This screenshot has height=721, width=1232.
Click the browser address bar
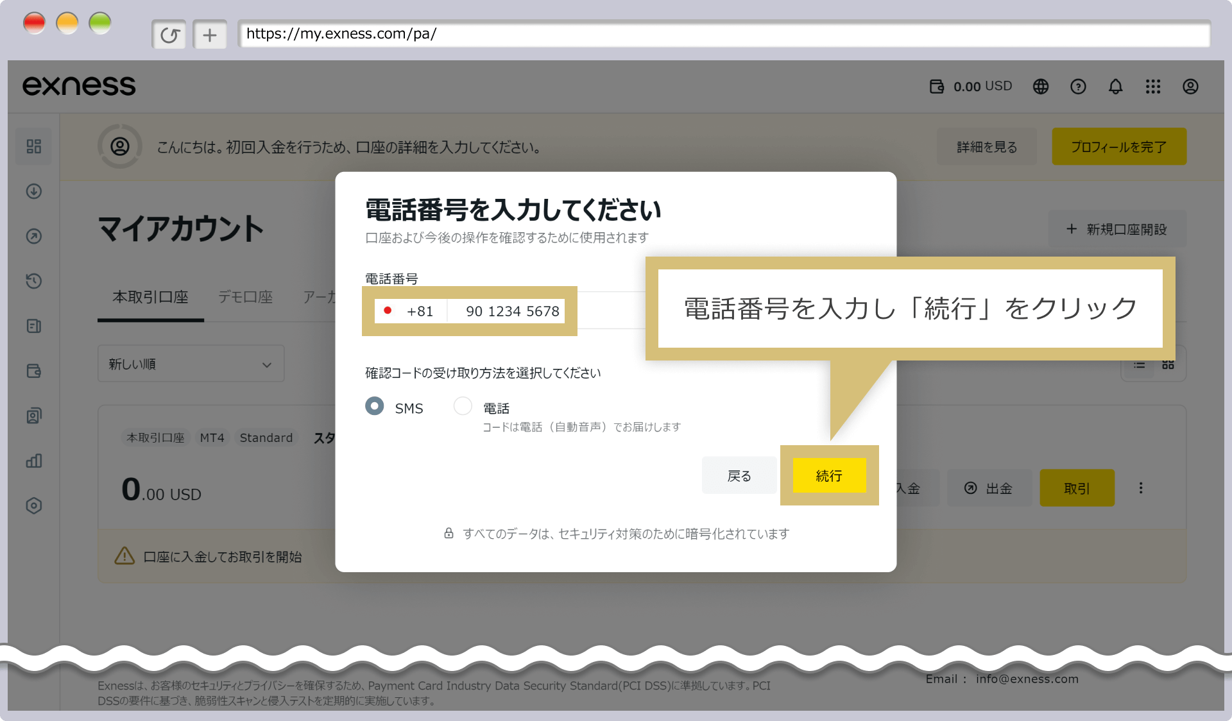click(x=724, y=34)
